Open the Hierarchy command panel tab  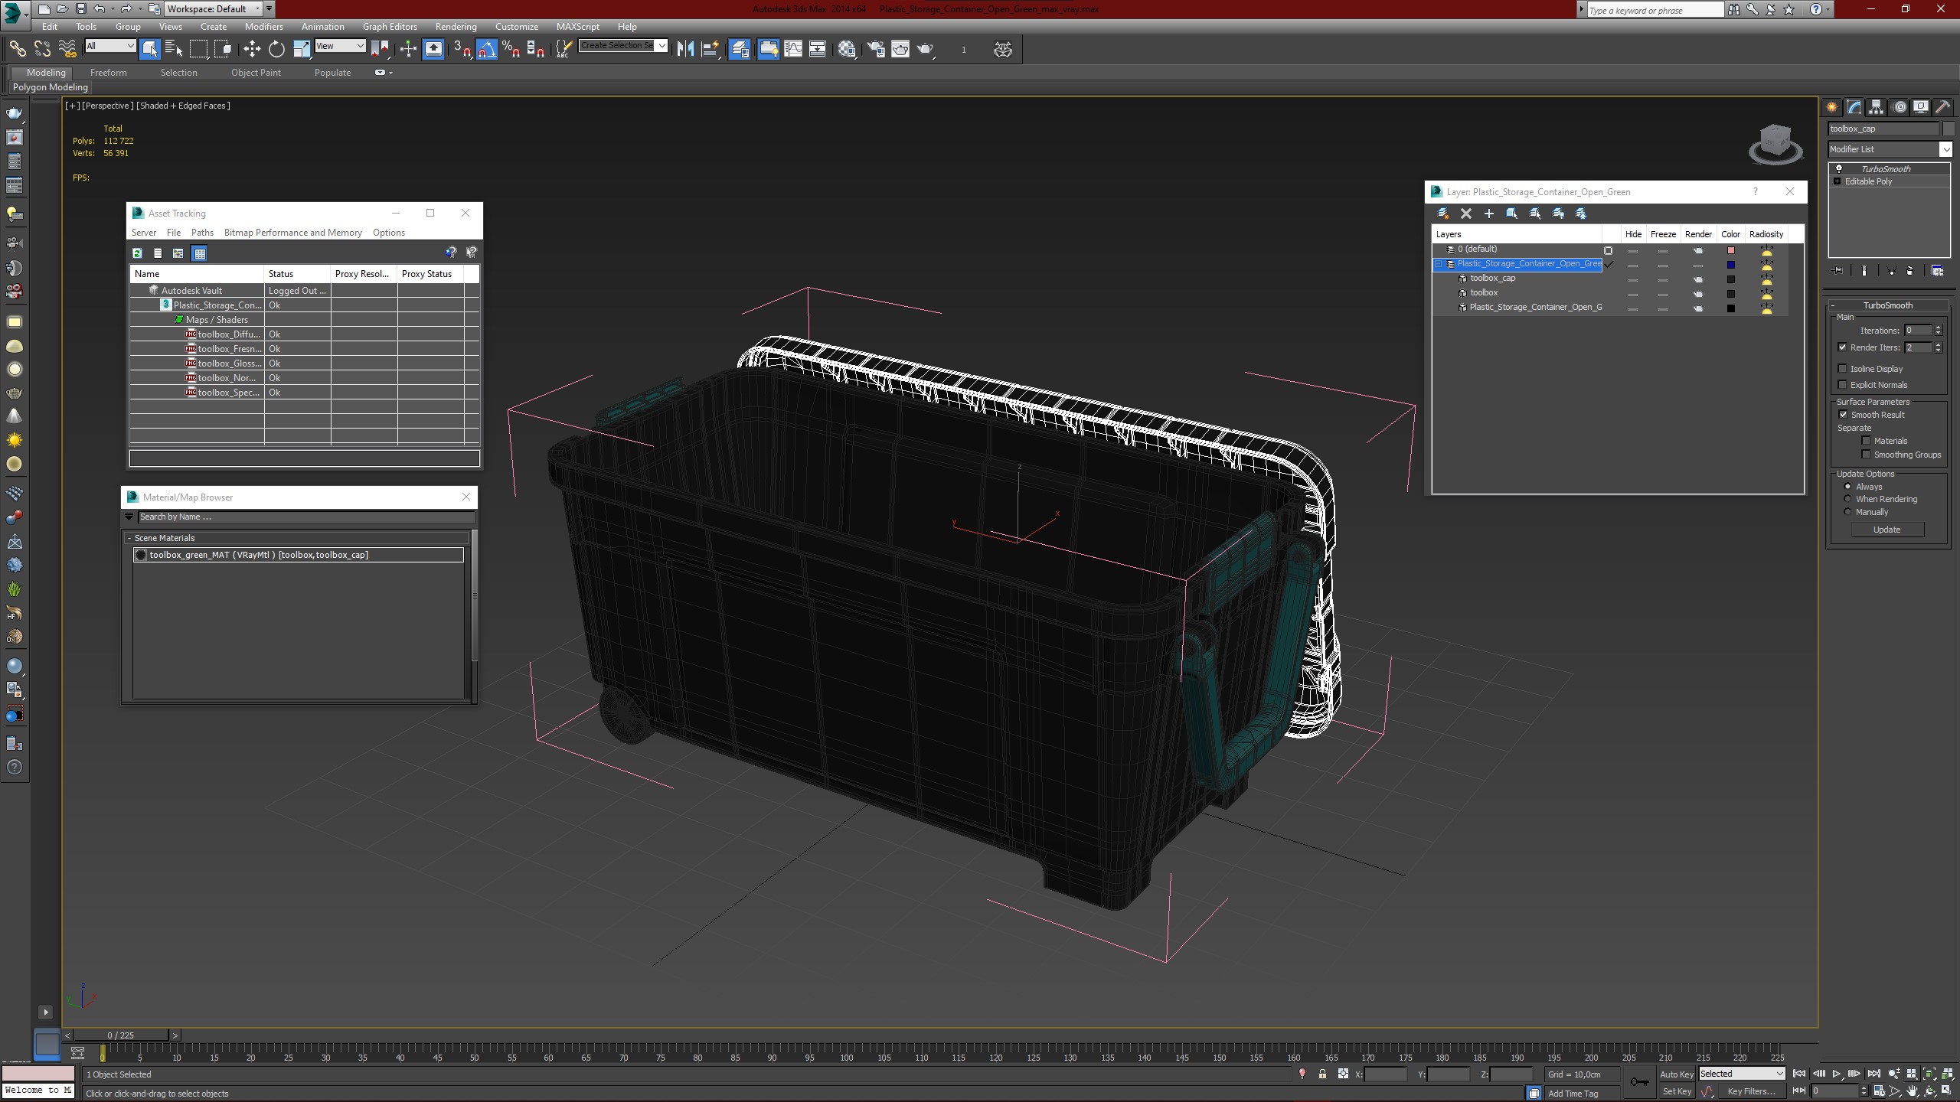click(1876, 107)
